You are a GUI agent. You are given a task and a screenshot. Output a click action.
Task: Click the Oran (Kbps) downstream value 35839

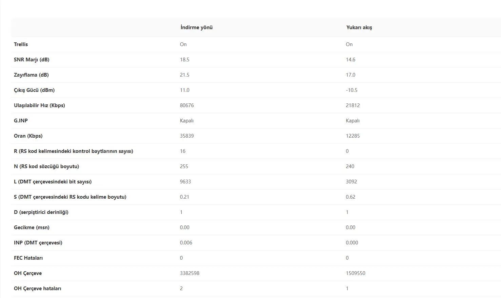[x=187, y=136]
